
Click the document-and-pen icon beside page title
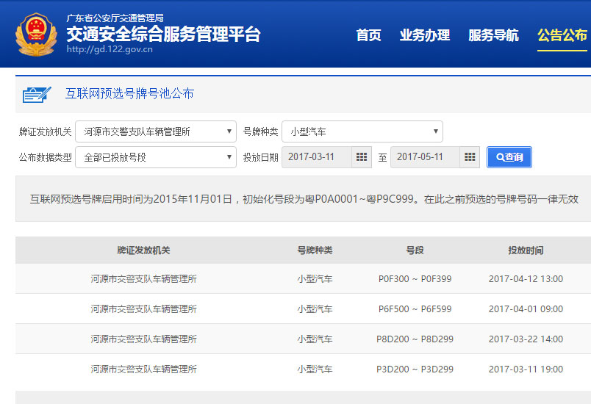point(37,94)
